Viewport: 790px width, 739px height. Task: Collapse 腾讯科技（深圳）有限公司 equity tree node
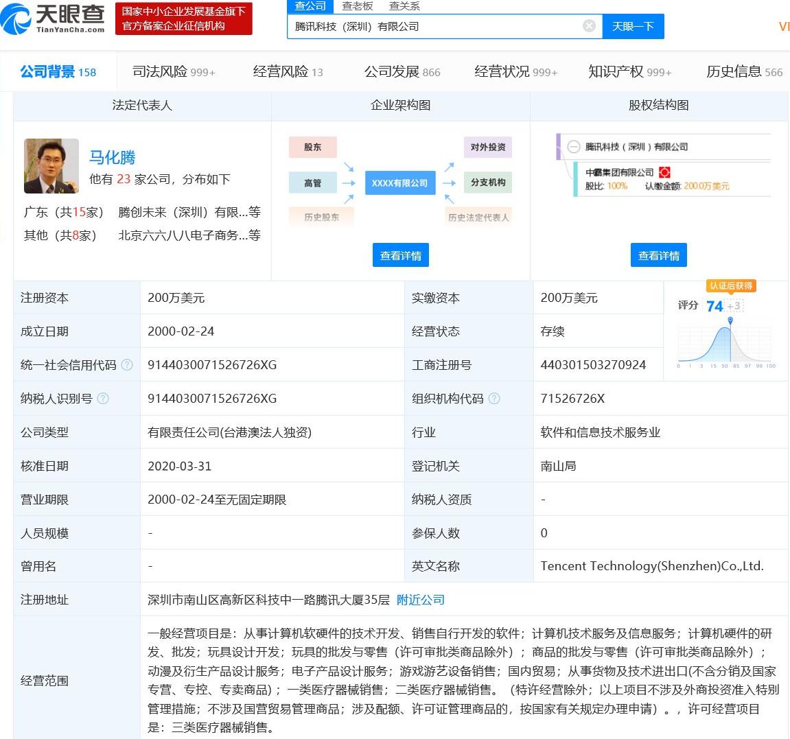coord(573,147)
